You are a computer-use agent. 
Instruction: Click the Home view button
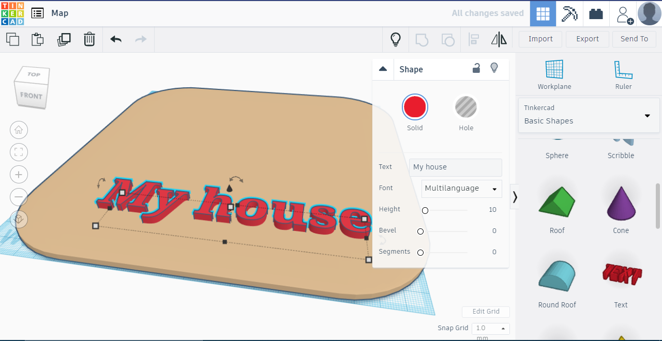19,130
